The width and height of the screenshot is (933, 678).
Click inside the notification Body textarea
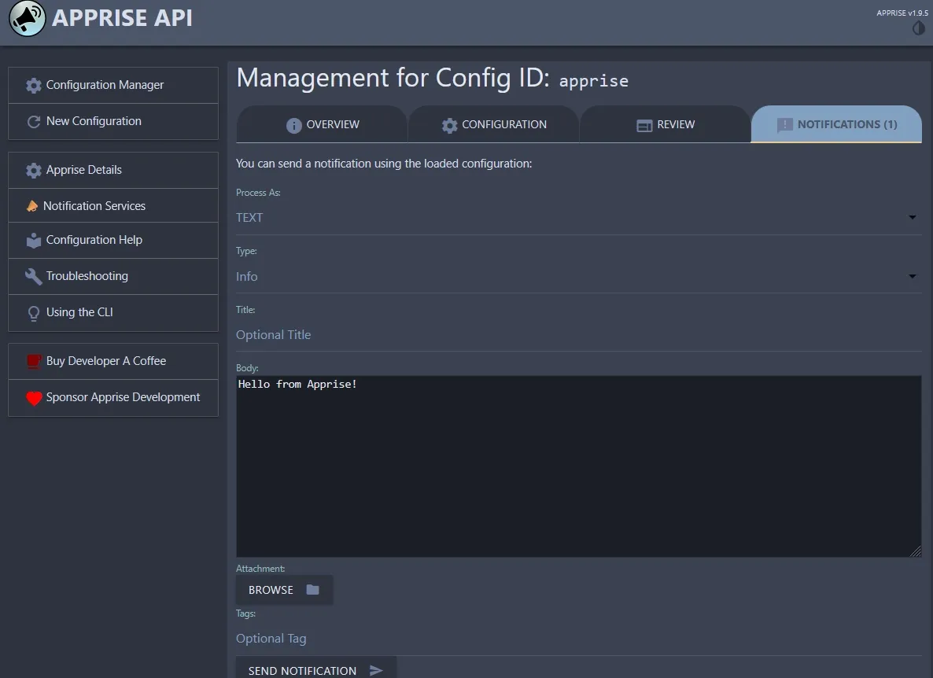tap(578, 464)
